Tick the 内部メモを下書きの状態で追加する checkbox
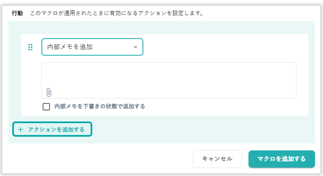Image resolution: width=323 pixels, height=176 pixels. [46, 107]
